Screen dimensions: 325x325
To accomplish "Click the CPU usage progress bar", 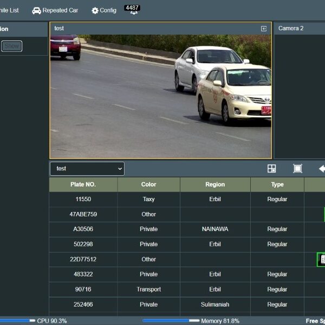I will point(17,321).
